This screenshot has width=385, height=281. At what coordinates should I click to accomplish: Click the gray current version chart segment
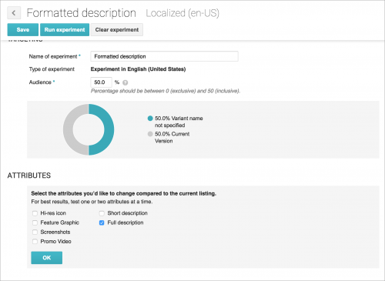click(x=69, y=129)
